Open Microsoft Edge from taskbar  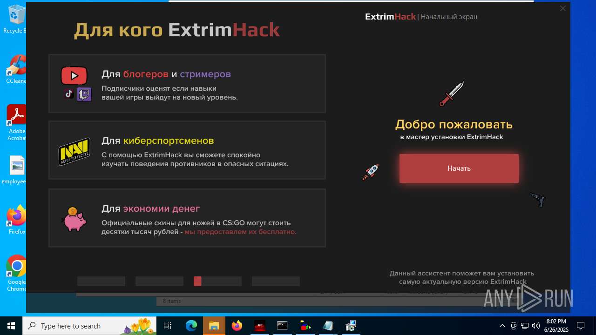[191, 326]
